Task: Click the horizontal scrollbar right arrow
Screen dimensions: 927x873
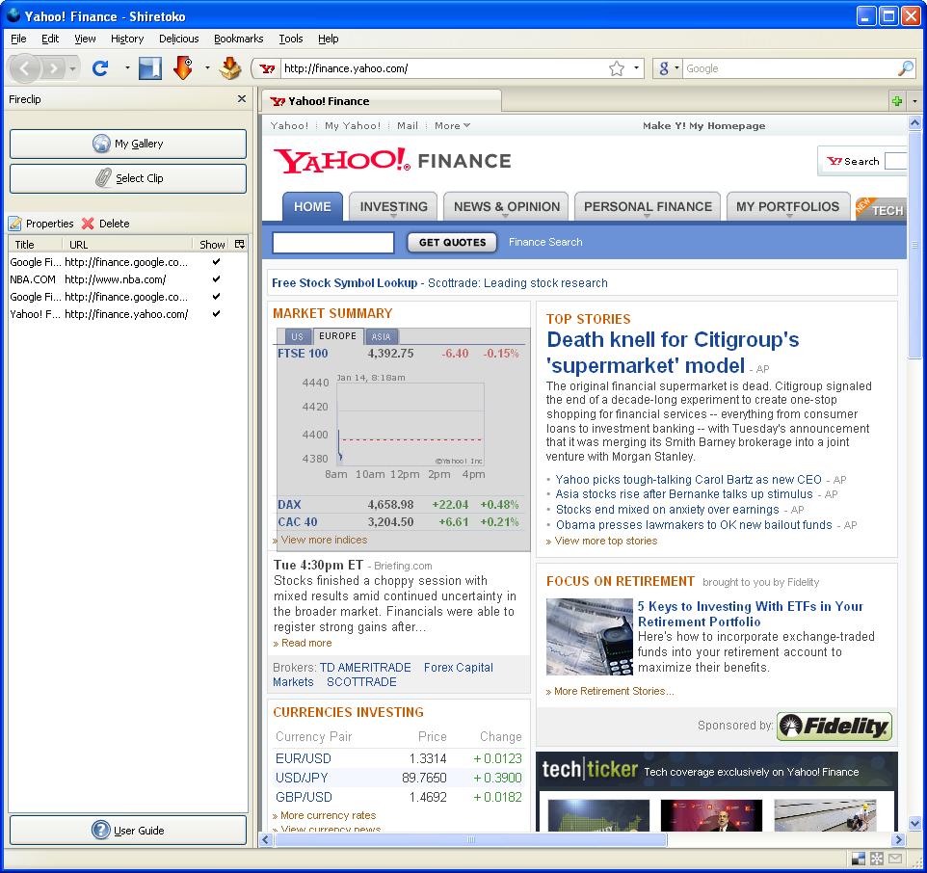Action: tap(899, 839)
